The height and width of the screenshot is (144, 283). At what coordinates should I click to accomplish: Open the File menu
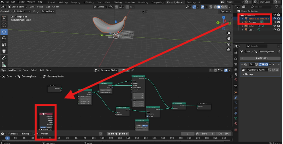[7, 2]
